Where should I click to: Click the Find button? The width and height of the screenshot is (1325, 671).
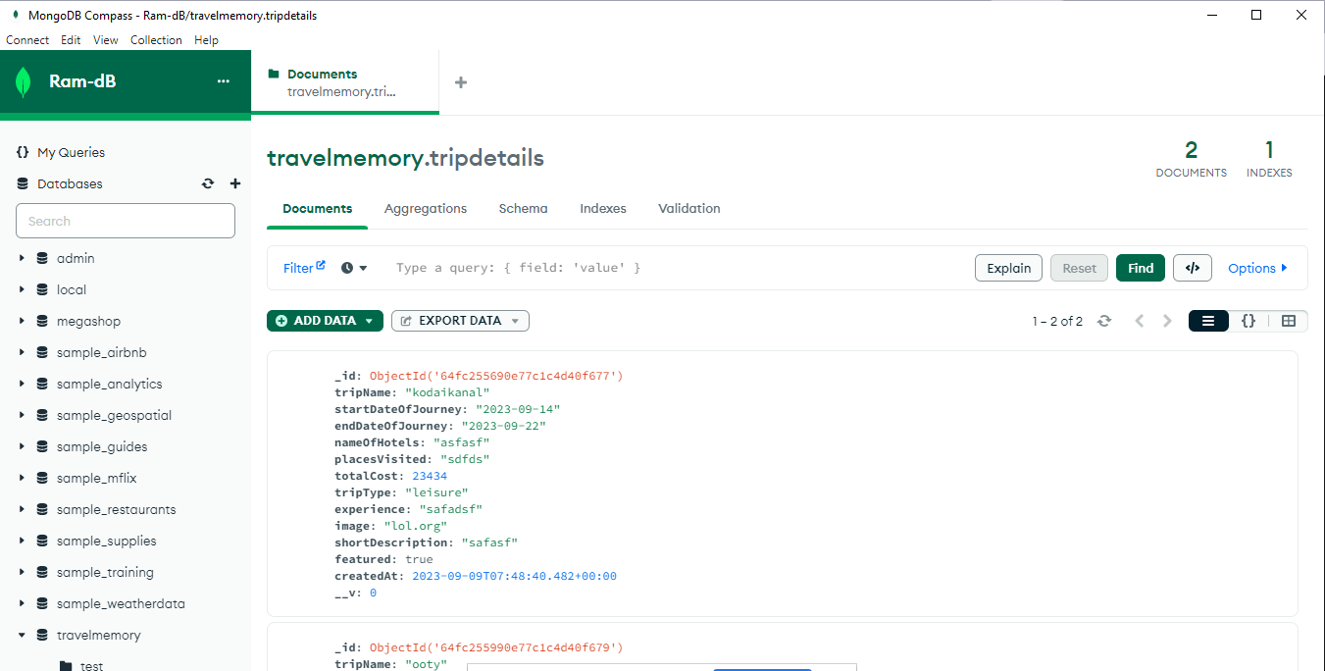click(x=1141, y=268)
